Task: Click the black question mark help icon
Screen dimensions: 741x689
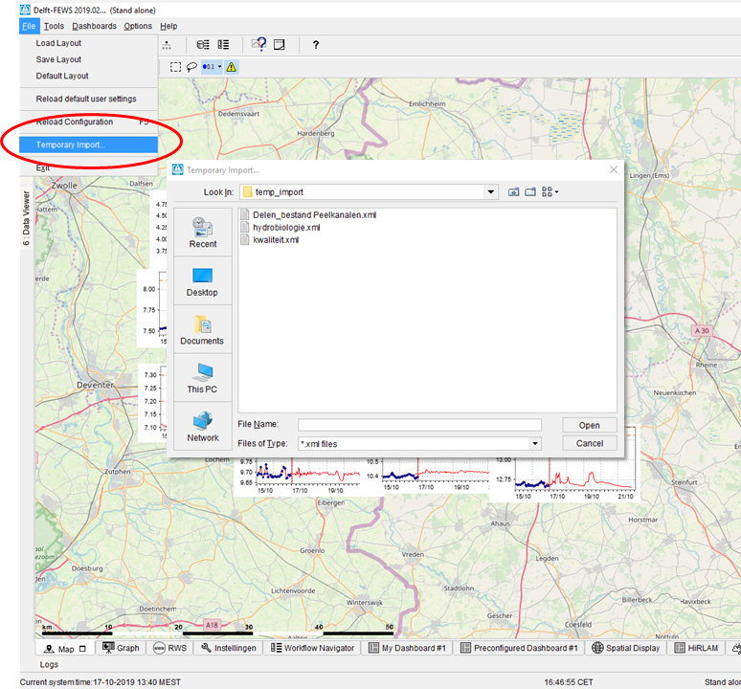Action: [316, 45]
